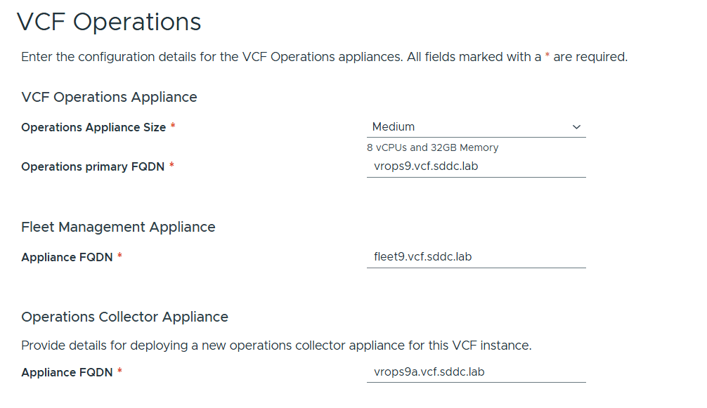Click the red asterisk next to Operations Appliance Size
Image resolution: width=707 pixels, height=408 pixels.
pos(173,126)
